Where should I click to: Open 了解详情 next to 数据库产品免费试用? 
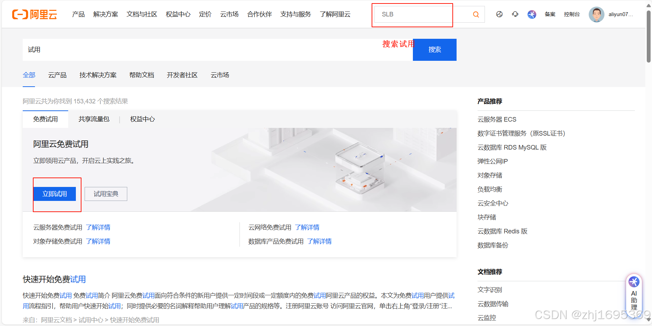pyautogui.click(x=320, y=241)
